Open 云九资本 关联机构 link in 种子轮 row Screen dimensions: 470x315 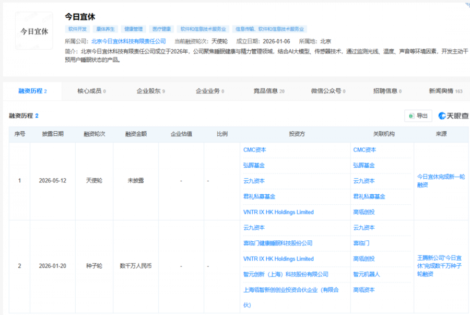point(364,228)
